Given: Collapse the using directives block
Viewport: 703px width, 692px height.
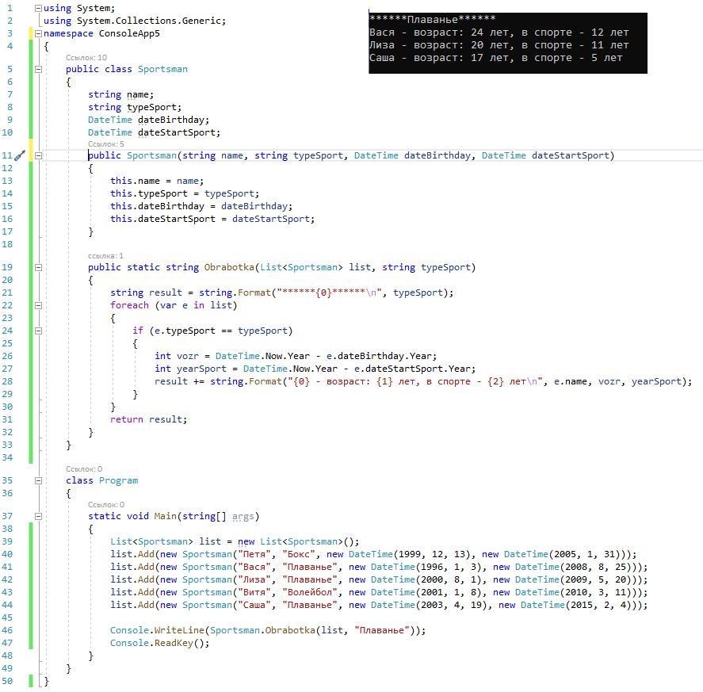Looking at the screenshot, I should click(x=38, y=8).
